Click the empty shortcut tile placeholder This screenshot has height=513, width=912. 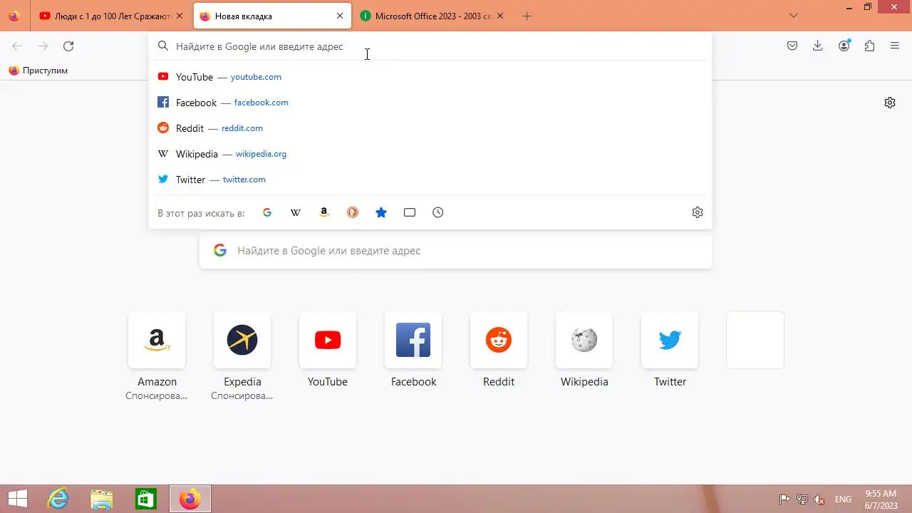click(x=755, y=340)
